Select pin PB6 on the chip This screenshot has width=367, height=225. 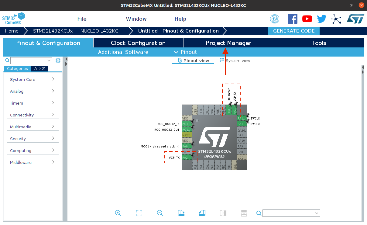point(212,110)
